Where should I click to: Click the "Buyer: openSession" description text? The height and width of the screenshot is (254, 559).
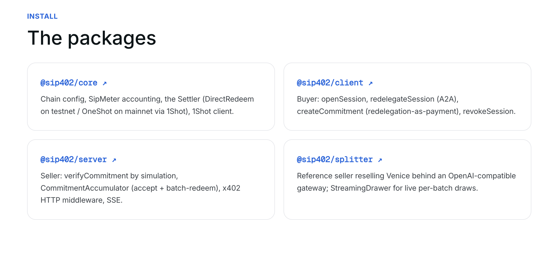coord(332,99)
